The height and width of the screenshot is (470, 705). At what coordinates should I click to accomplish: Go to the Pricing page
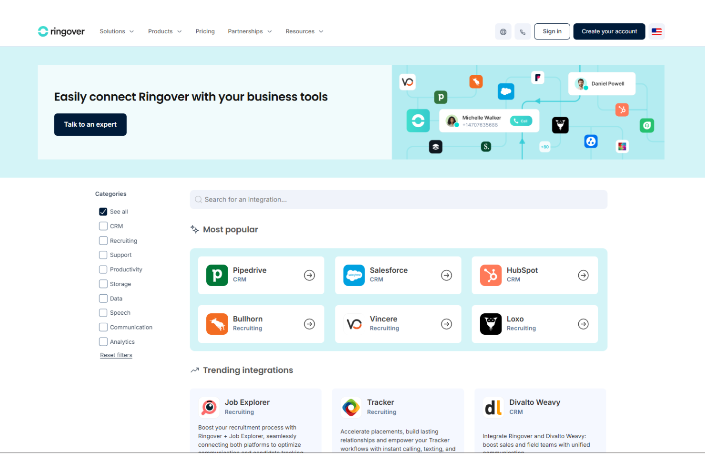[205, 31]
